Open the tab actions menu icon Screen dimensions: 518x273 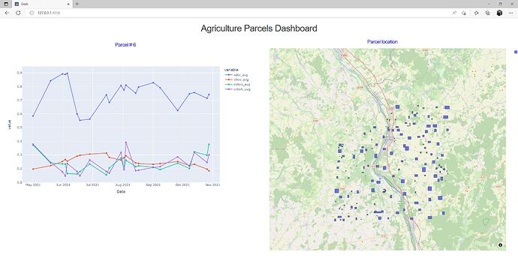click(6, 4)
